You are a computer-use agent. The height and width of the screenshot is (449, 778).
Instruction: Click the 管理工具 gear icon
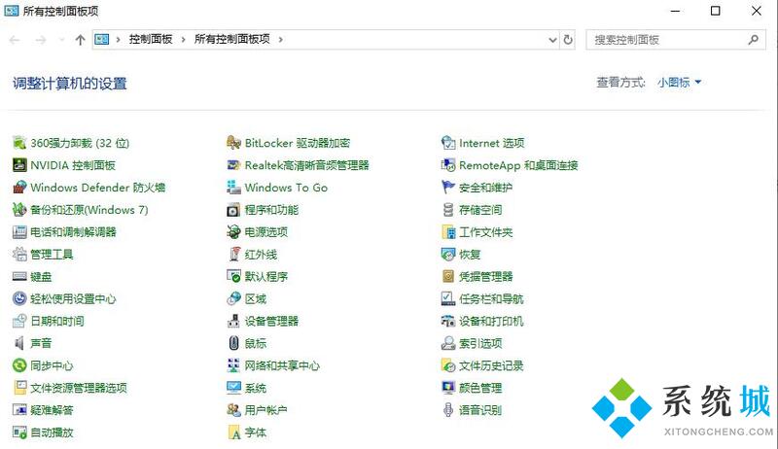pos(19,255)
